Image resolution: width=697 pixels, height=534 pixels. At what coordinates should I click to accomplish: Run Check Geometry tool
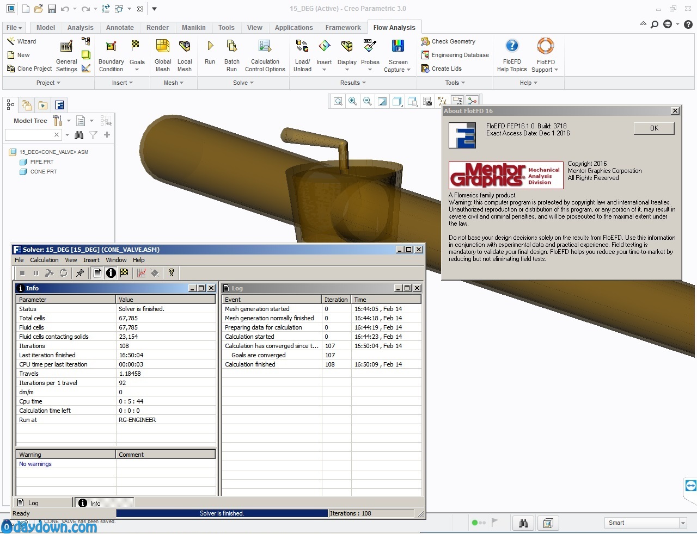448,41
